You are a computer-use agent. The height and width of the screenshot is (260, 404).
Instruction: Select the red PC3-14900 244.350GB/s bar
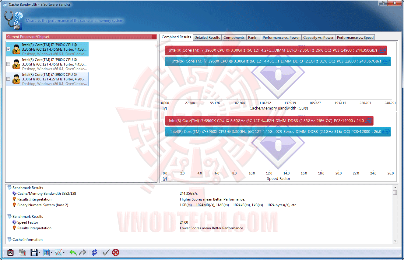point(276,50)
